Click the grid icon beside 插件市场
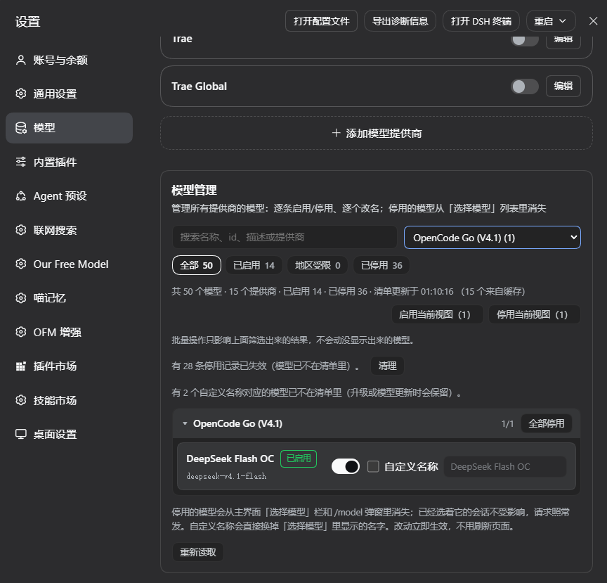 (21, 366)
